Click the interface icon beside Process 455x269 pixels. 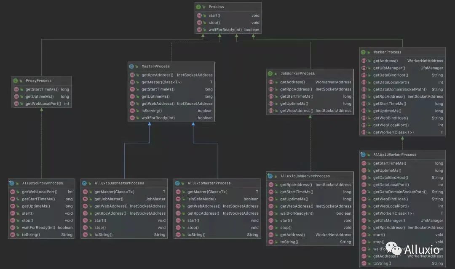click(198, 7)
